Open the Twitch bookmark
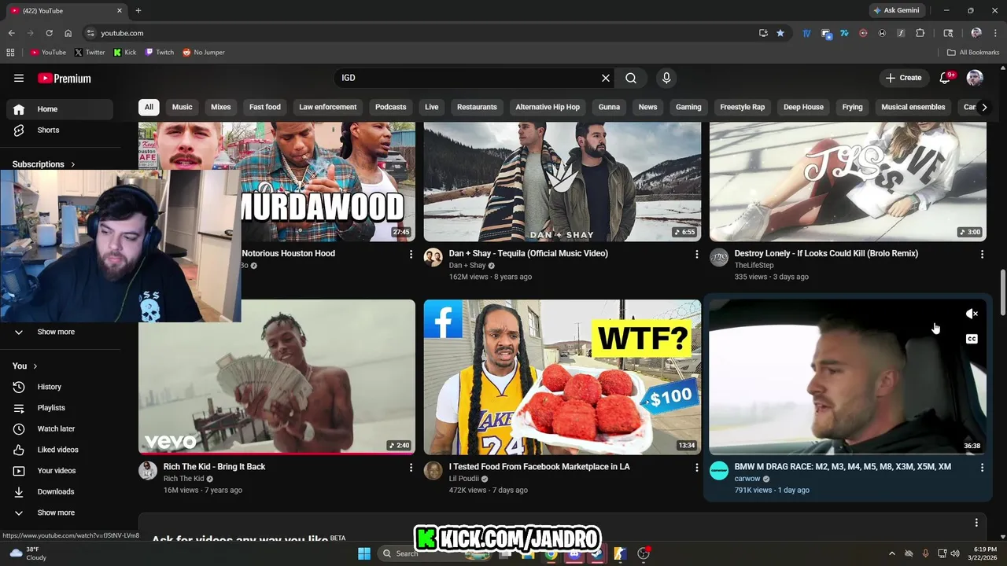Screen dimensions: 1007x566 (160, 52)
